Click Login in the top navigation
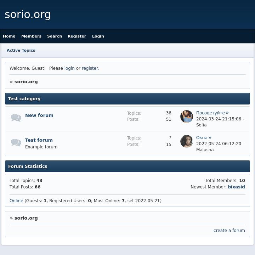 click(x=98, y=36)
